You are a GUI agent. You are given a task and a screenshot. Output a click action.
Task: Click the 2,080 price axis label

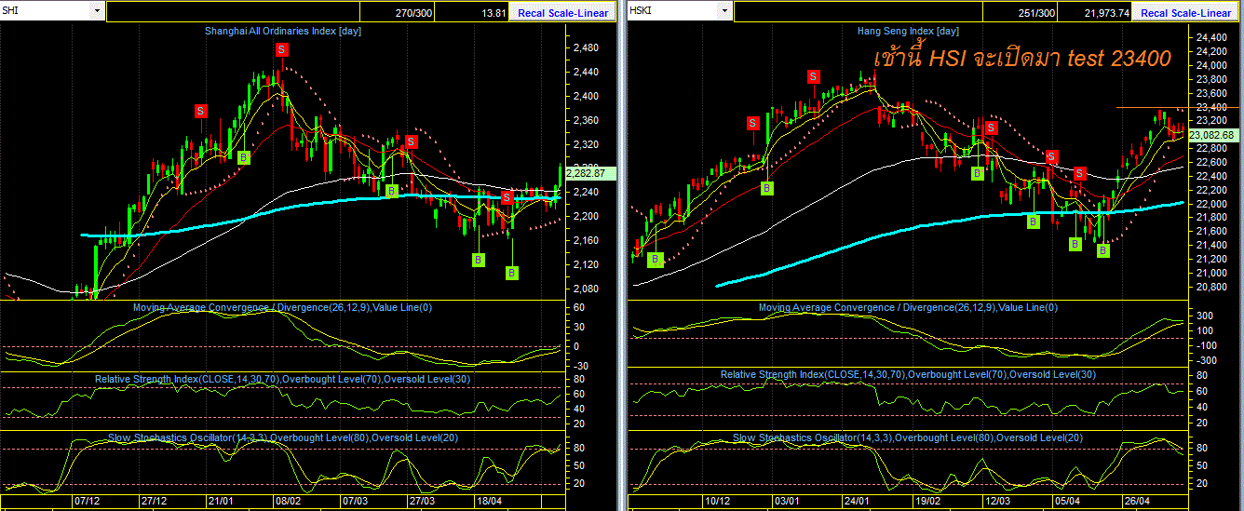pyautogui.click(x=586, y=289)
